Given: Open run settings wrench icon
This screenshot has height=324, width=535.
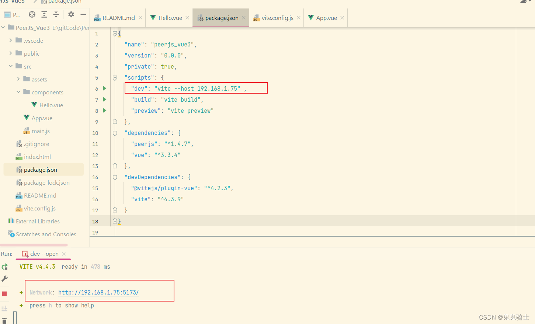Looking at the screenshot, I should [x=4, y=279].
